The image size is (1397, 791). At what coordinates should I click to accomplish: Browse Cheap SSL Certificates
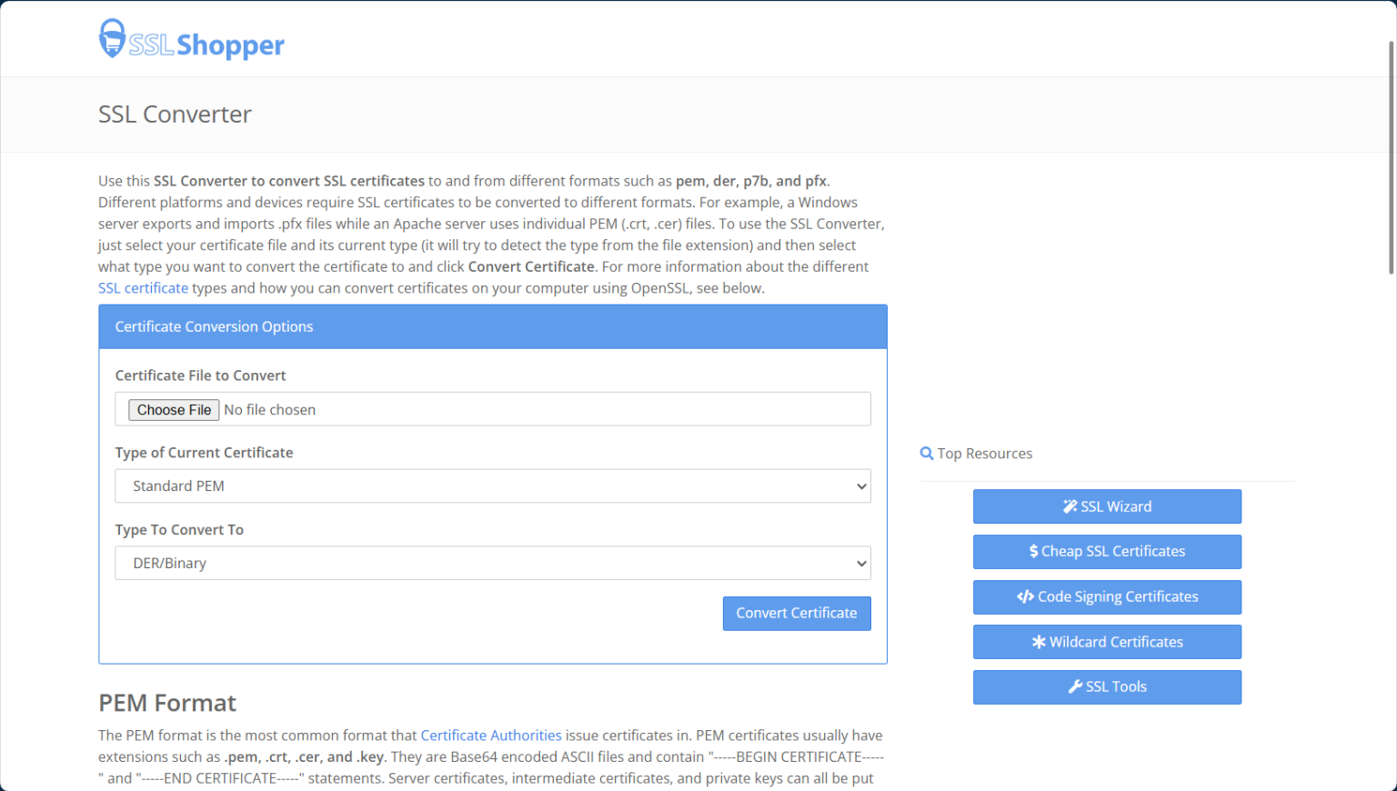pyautogui.click(x=1107, y=551)
